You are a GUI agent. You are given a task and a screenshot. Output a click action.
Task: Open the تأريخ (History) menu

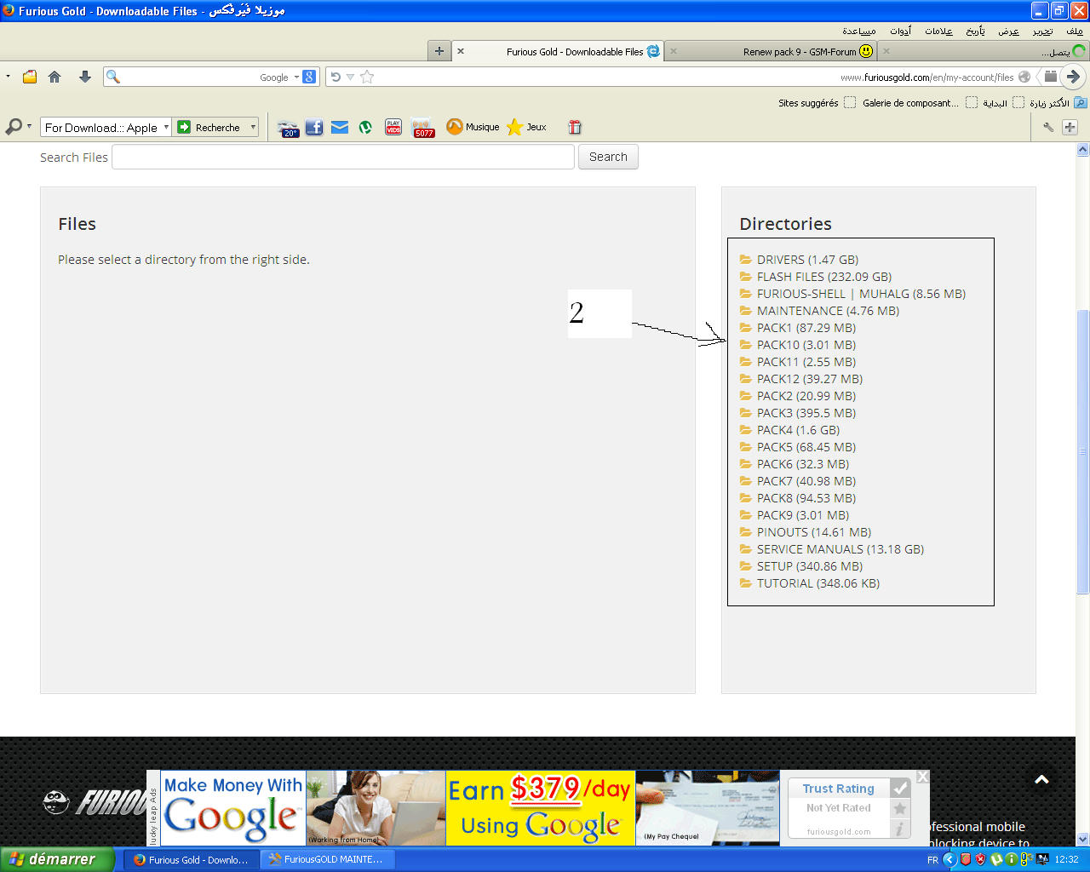[975, 31]
